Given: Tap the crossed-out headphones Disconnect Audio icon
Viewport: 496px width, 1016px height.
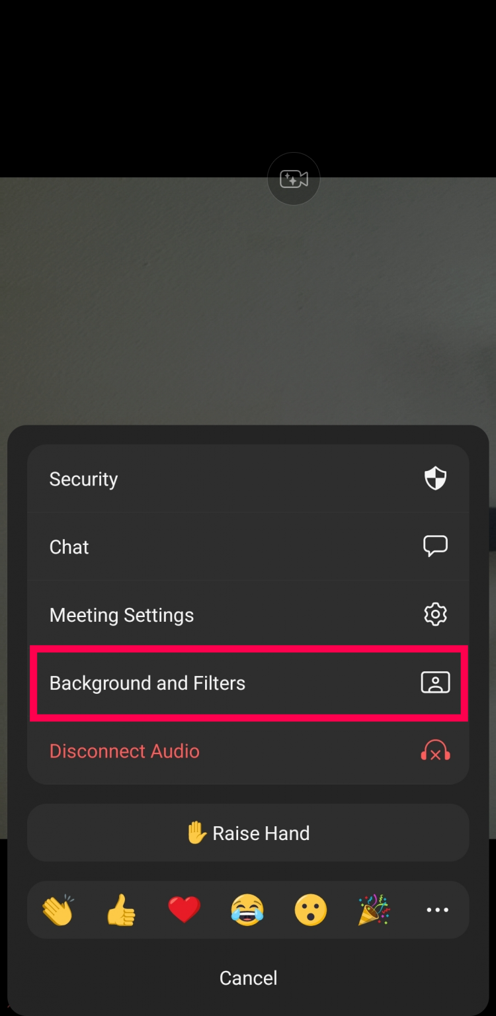Looking at the screenshot, I should click(x=435, y=750).
